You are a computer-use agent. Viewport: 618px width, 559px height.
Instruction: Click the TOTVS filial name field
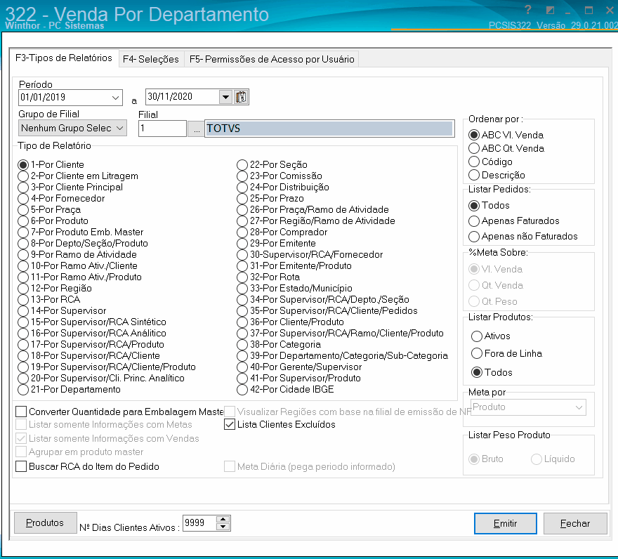(x=329, y=129)
